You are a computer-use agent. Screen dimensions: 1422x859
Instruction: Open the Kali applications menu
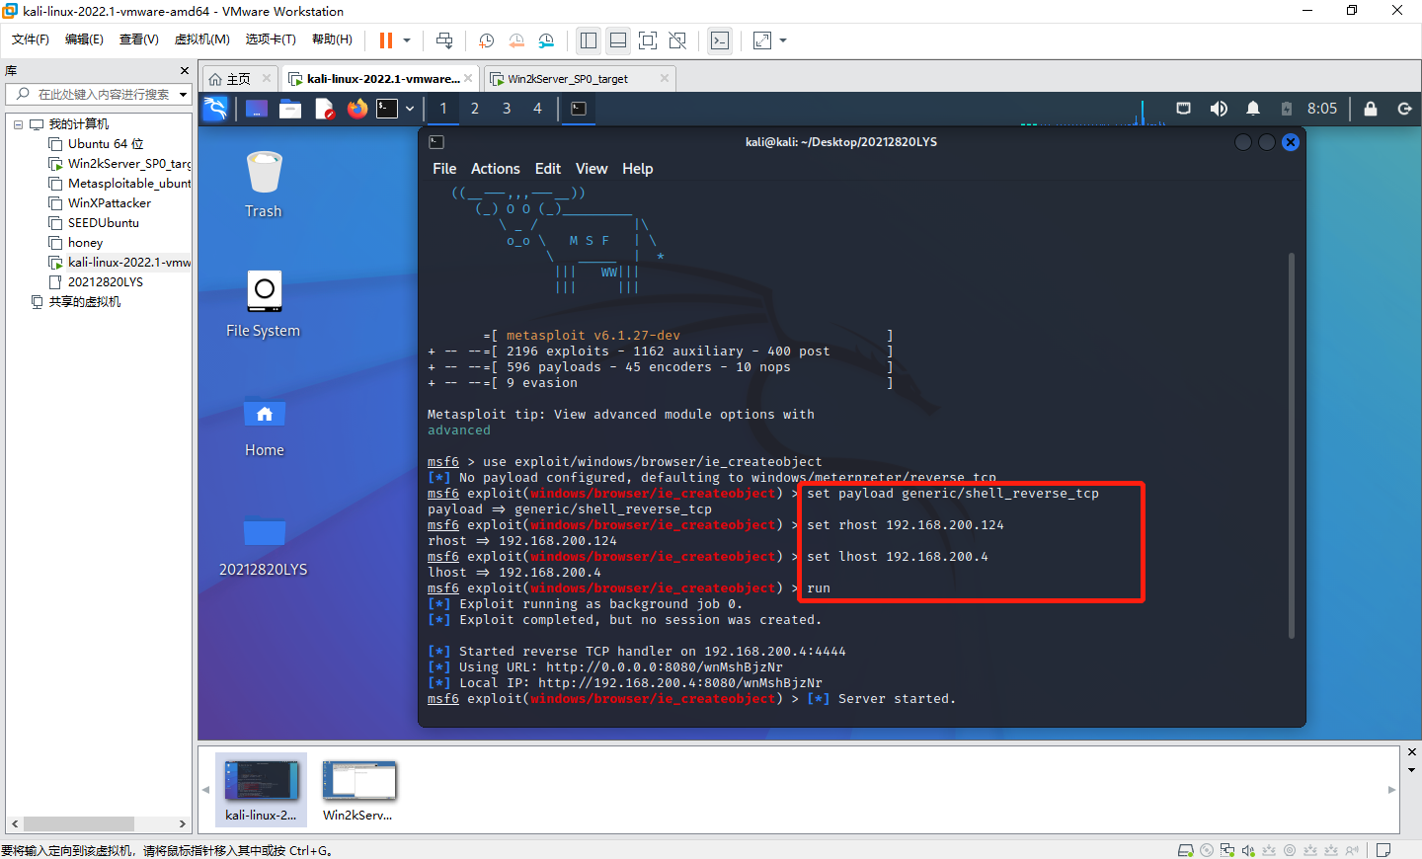tap(215, 109)
